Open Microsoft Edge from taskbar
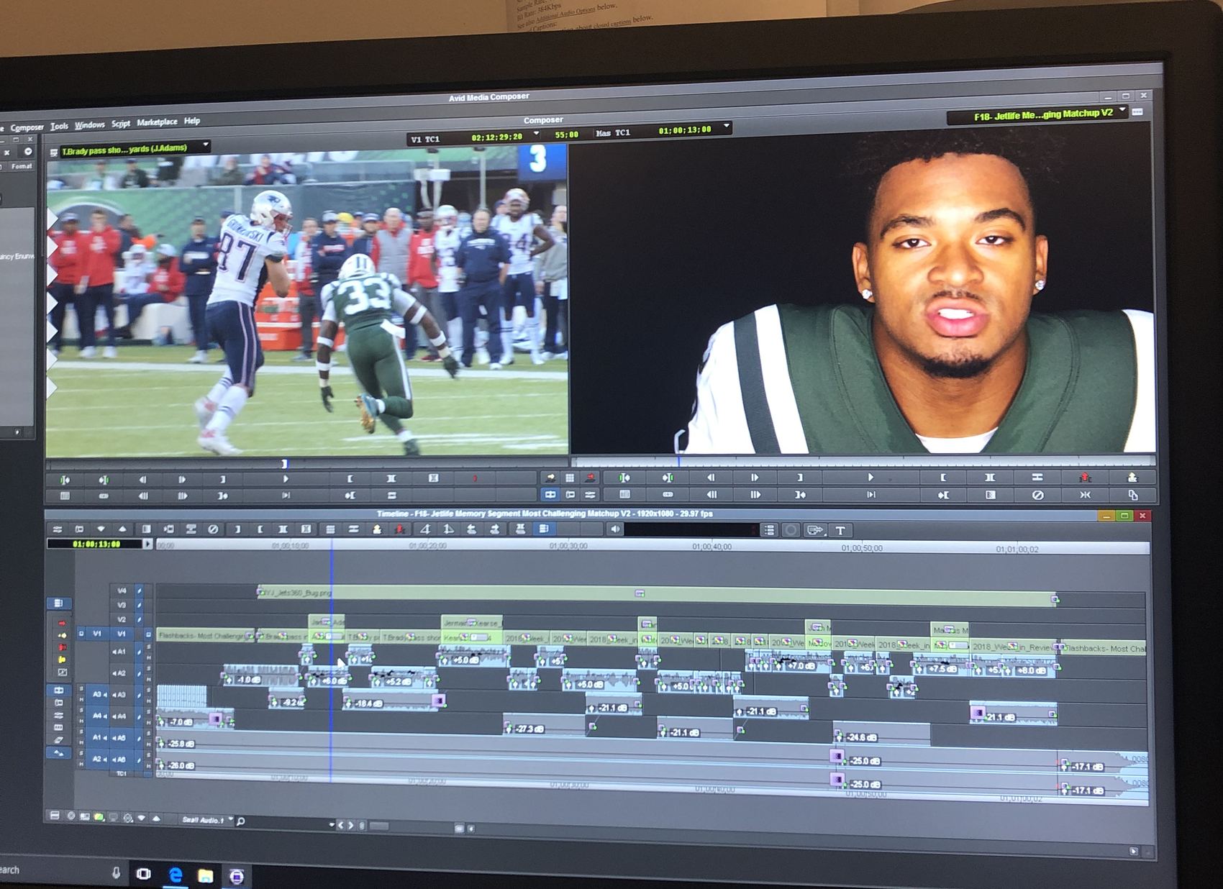The height and width of the screenshot is (889, 1223). coord(175,875)
